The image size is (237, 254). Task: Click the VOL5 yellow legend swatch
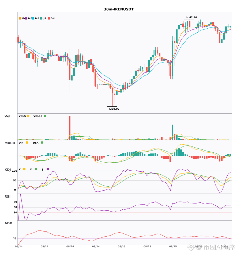(28, 116)
